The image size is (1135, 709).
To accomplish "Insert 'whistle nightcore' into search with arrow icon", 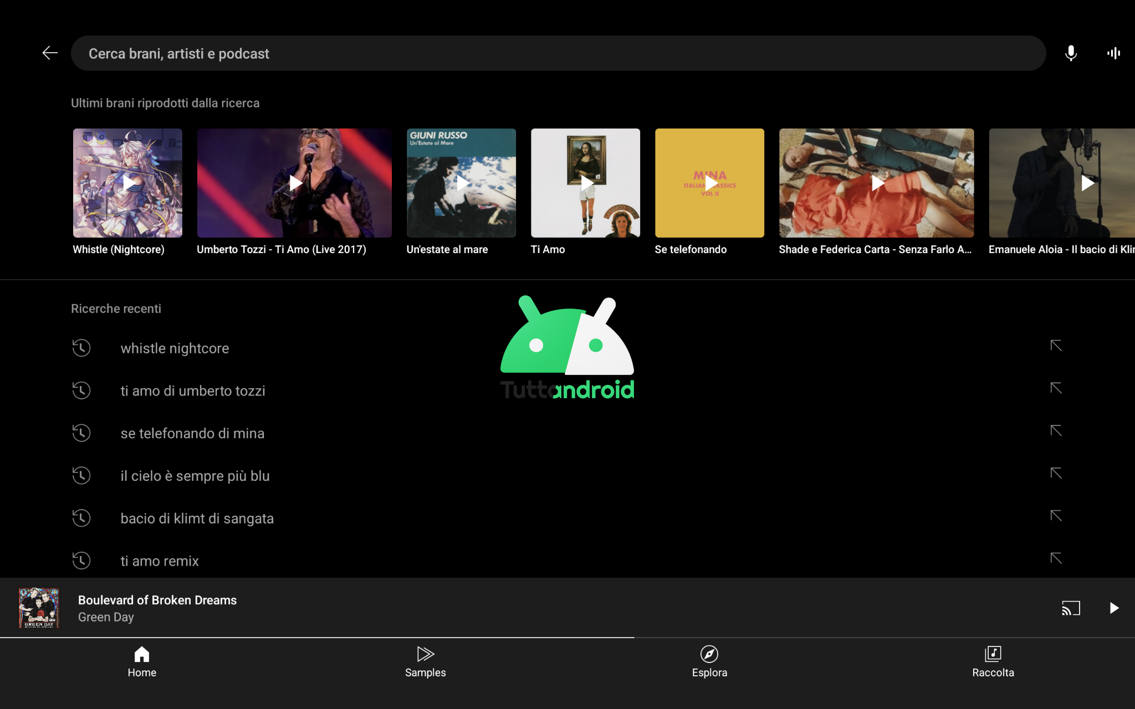I will (1056, 346).
